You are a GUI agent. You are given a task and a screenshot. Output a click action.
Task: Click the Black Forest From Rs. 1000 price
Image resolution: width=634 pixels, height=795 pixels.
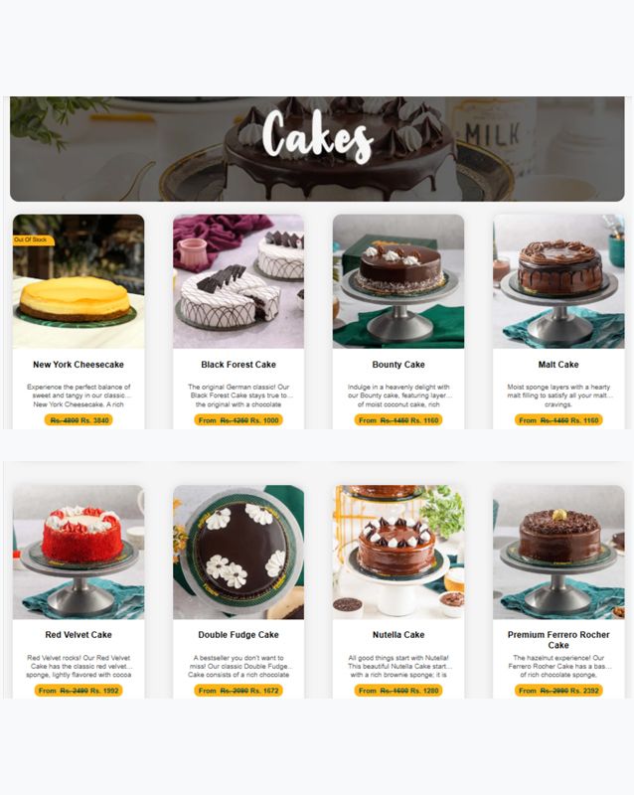238,420
